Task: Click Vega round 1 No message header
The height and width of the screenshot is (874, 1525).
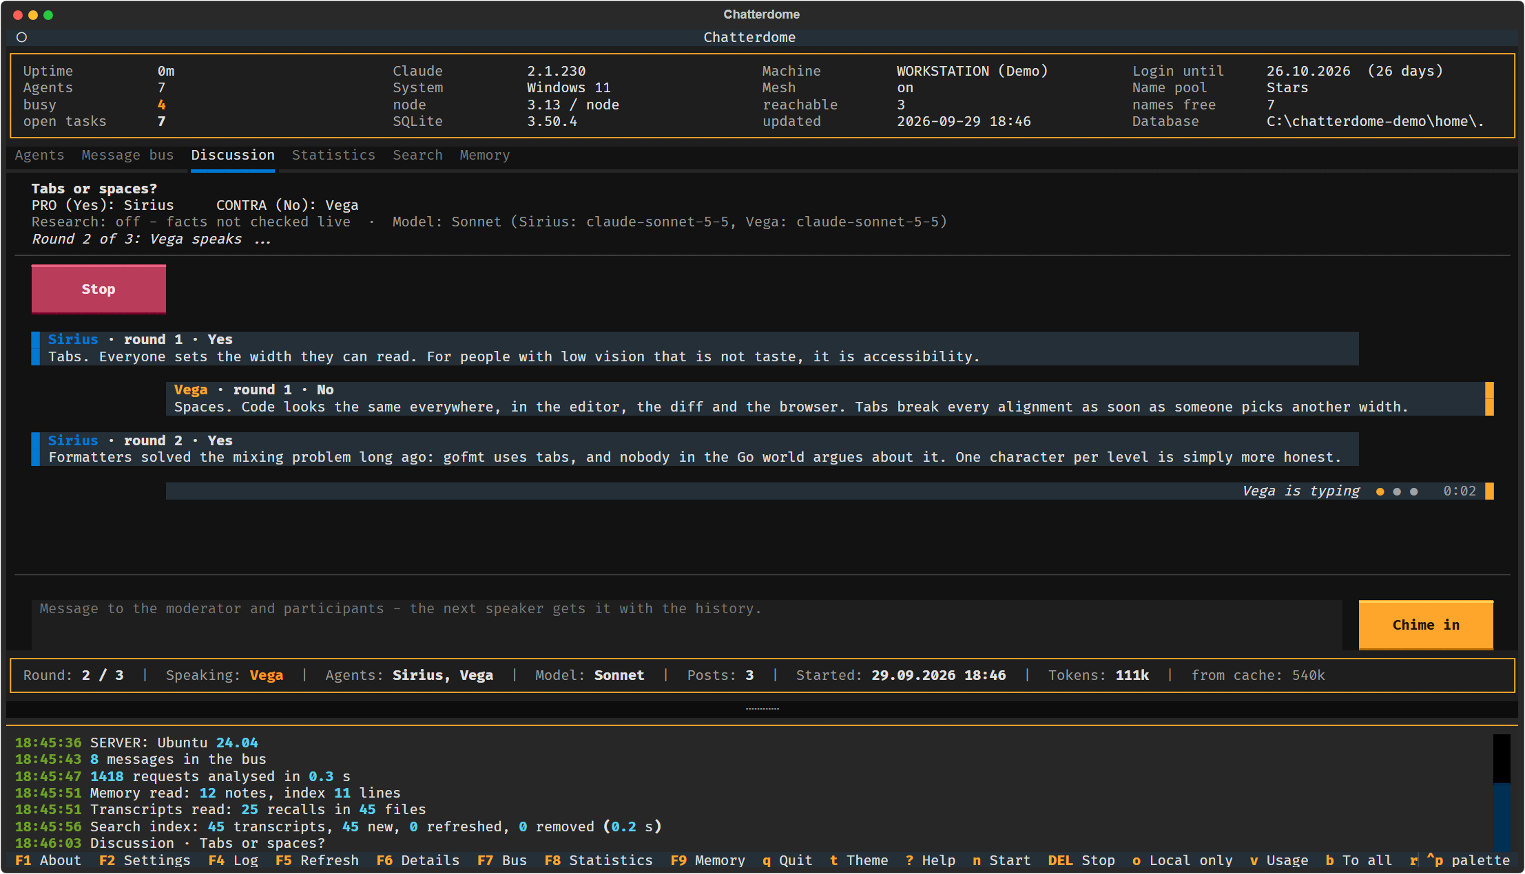Action: [253, 390]
